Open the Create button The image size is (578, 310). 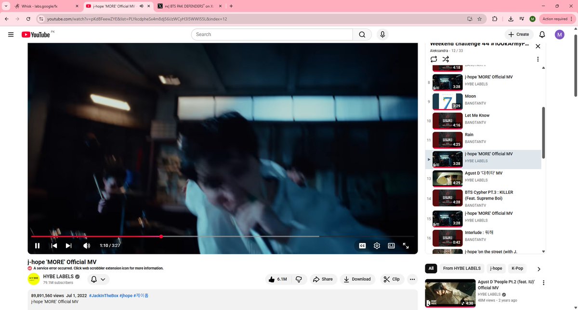tap(519, 35)
